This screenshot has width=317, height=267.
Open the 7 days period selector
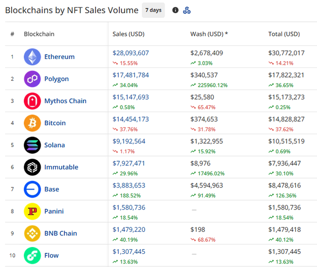pos(153,10)
